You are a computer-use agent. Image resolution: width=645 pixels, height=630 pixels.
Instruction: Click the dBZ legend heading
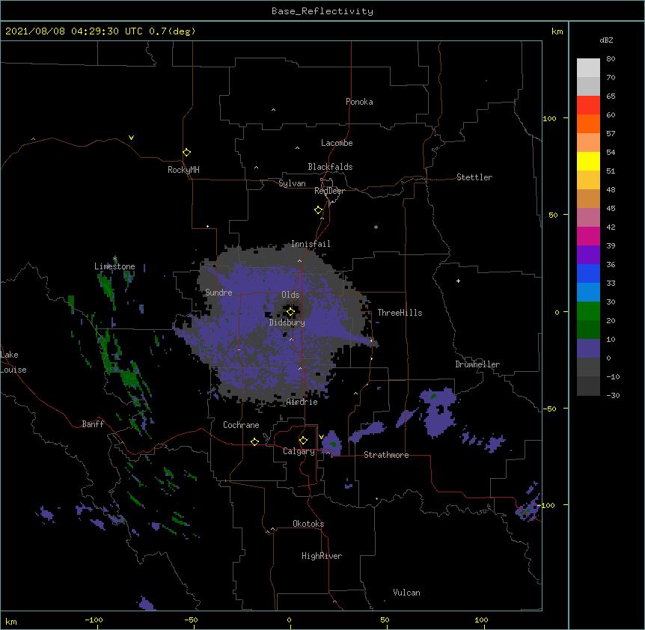coord(606,40)
